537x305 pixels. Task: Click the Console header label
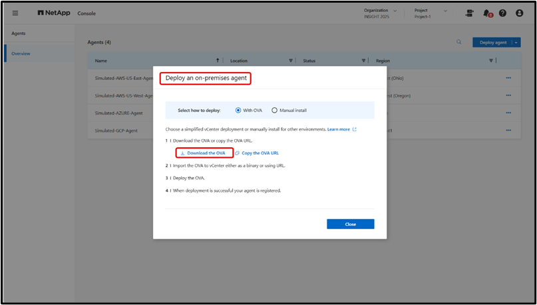(x=87, y=14)
